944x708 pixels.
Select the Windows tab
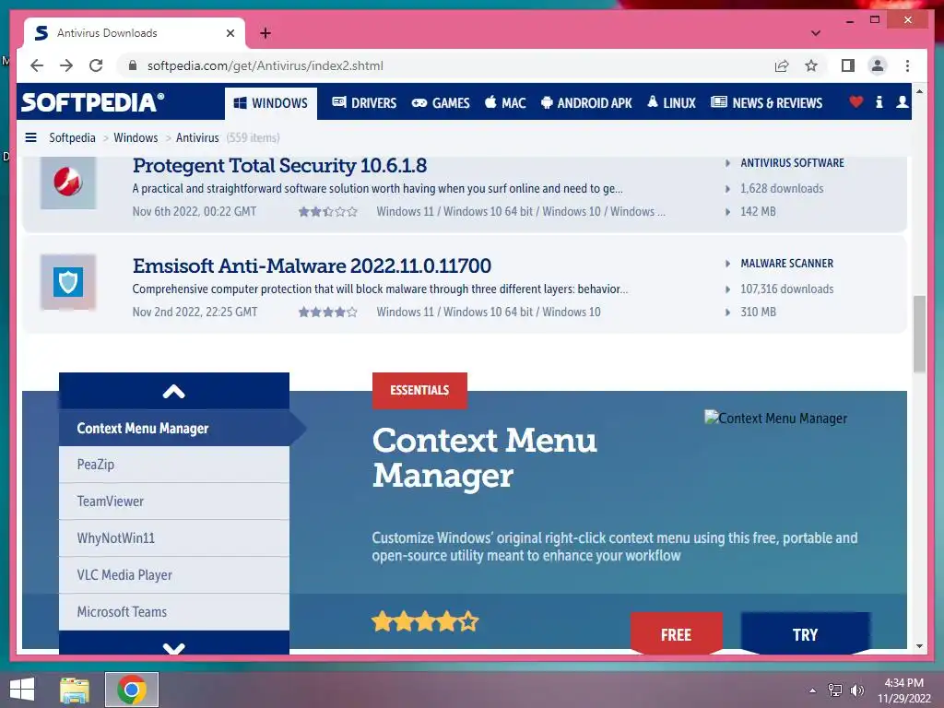[x=271, y=103]
